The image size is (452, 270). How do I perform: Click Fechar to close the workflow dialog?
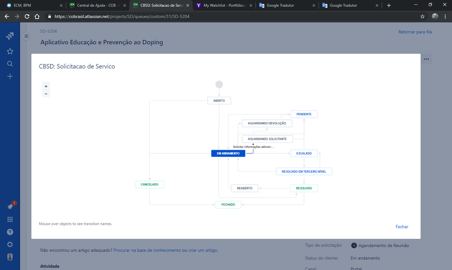coord(402,227)
